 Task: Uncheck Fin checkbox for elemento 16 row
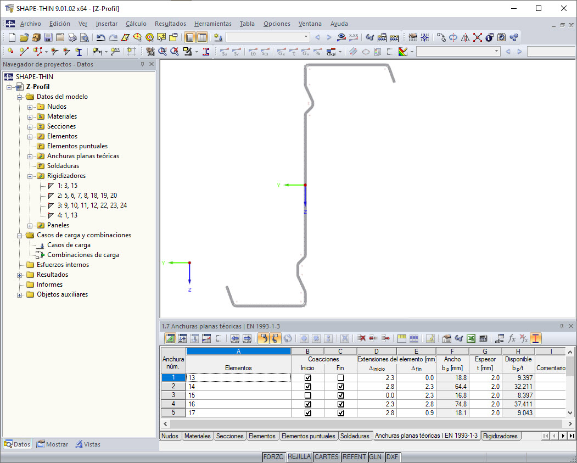(341, 404)
